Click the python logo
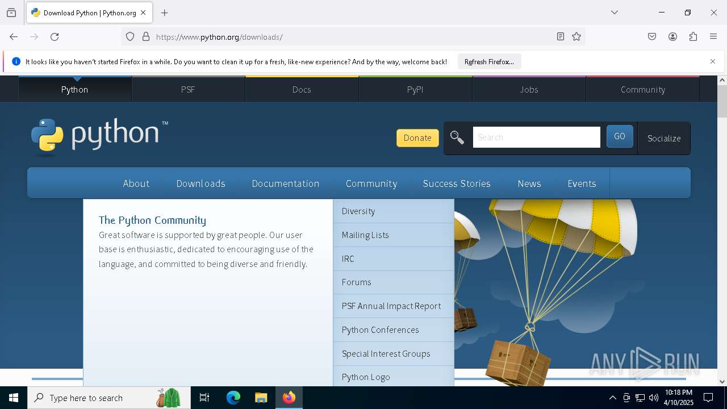Viewport: 727px width, 409px height. (x=99, y=136)
